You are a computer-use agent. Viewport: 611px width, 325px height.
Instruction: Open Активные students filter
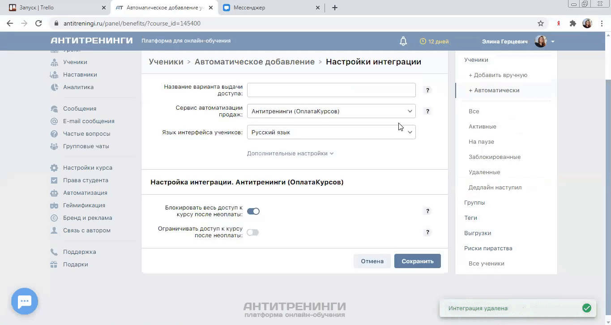coord(483,126)
